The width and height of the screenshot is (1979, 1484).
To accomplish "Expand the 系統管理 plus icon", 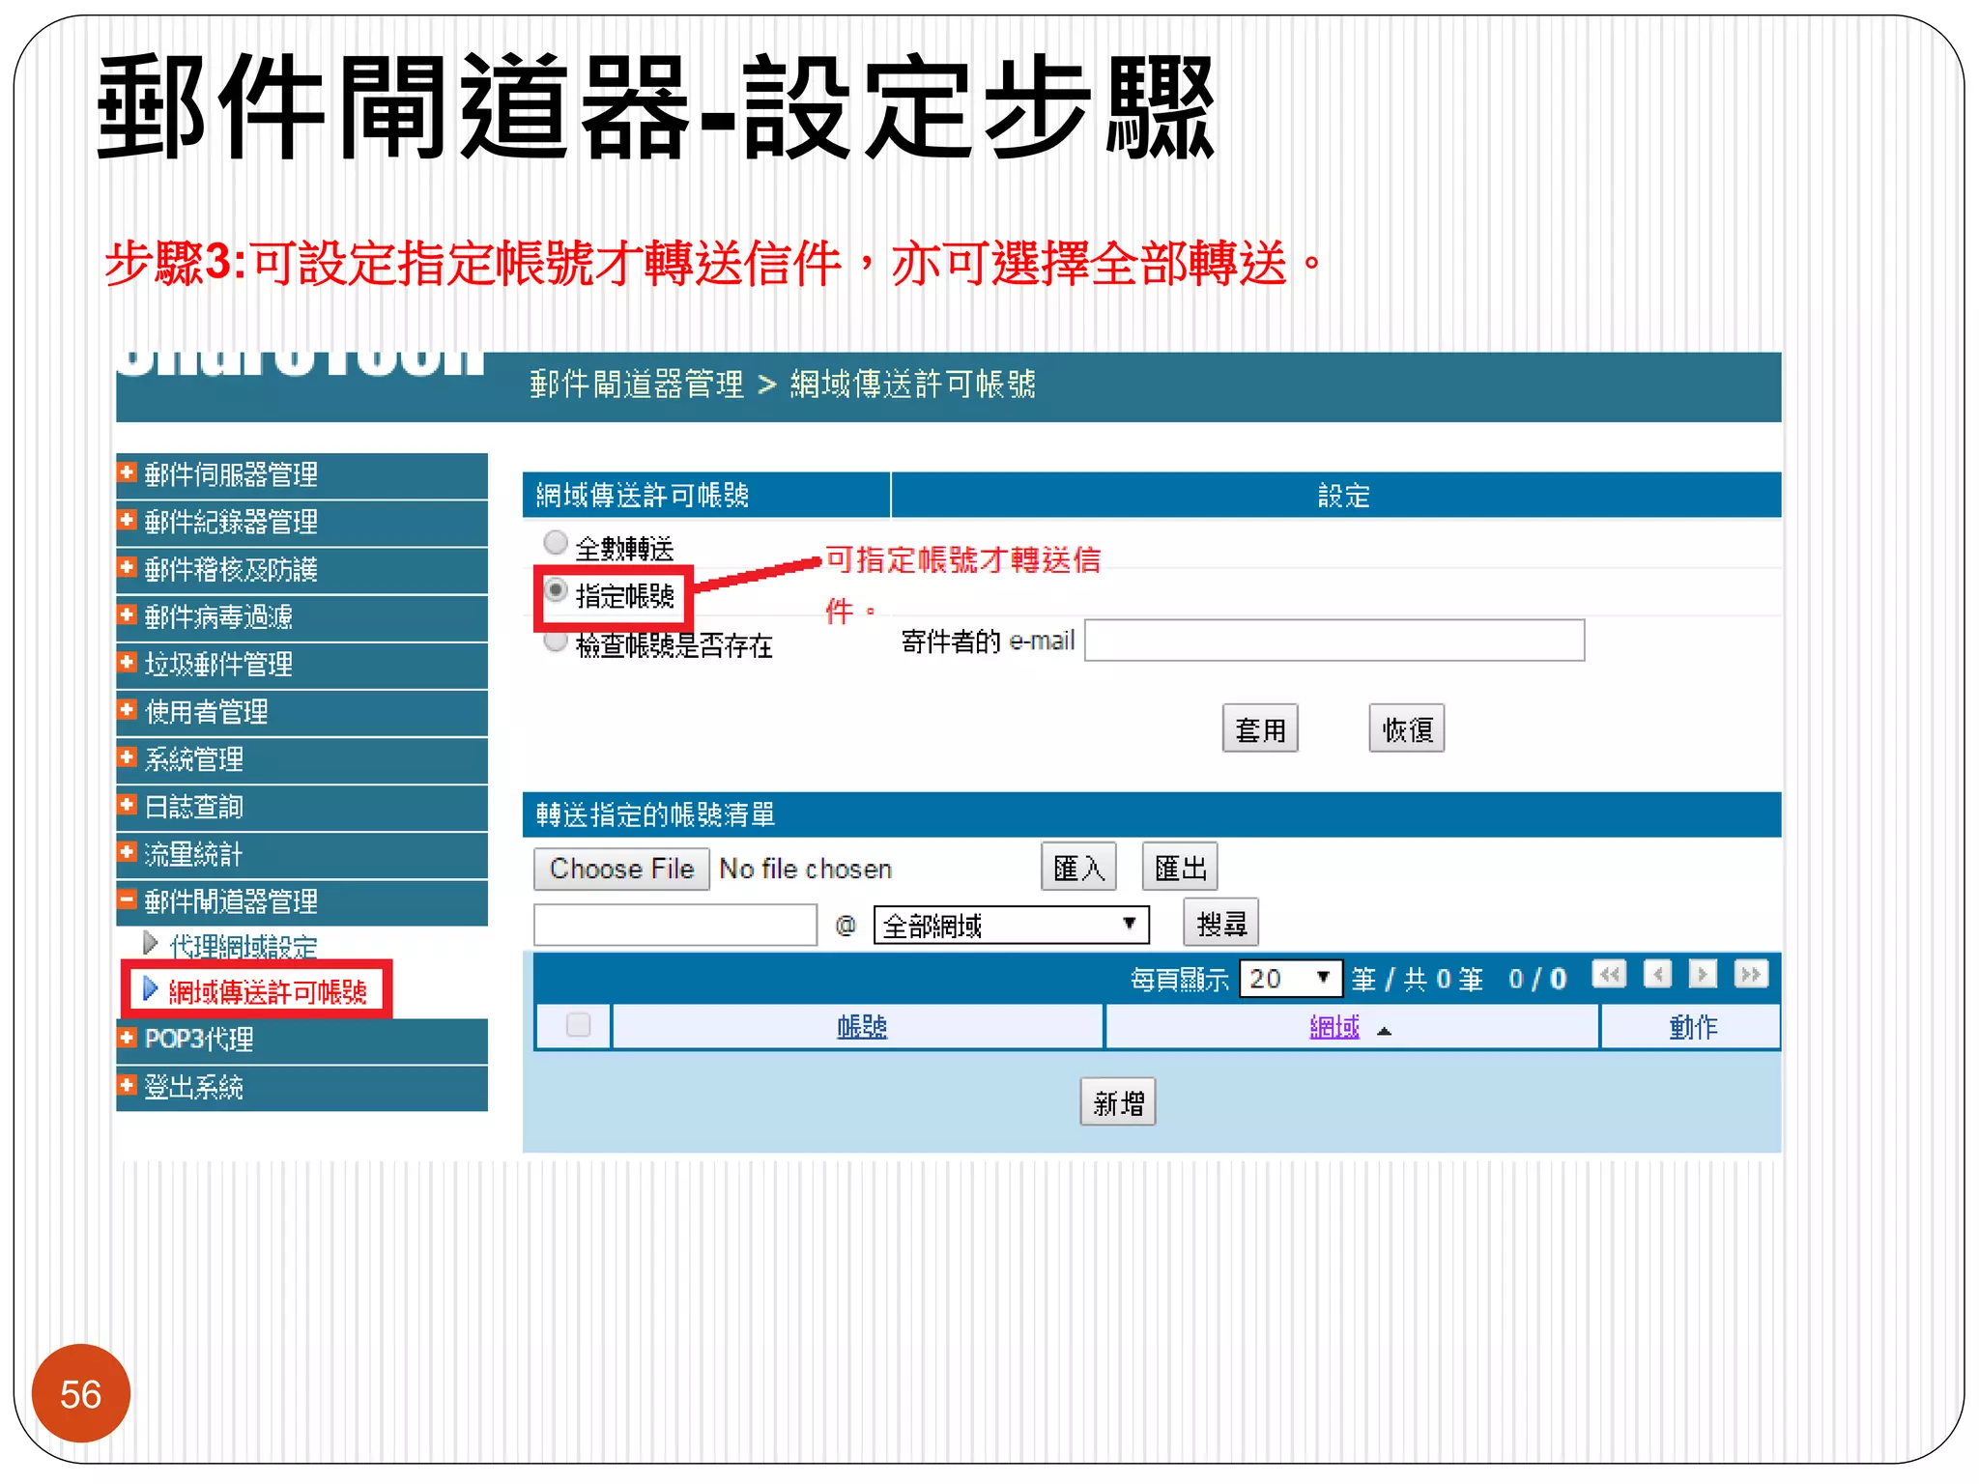I will tap(127, 756).
